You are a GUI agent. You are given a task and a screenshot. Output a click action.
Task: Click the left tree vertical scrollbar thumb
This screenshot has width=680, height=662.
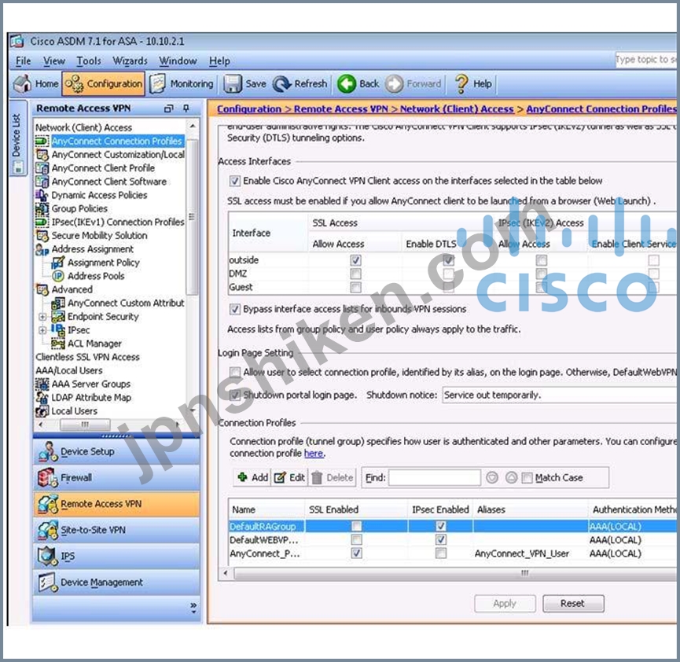[x=192, y=216]
